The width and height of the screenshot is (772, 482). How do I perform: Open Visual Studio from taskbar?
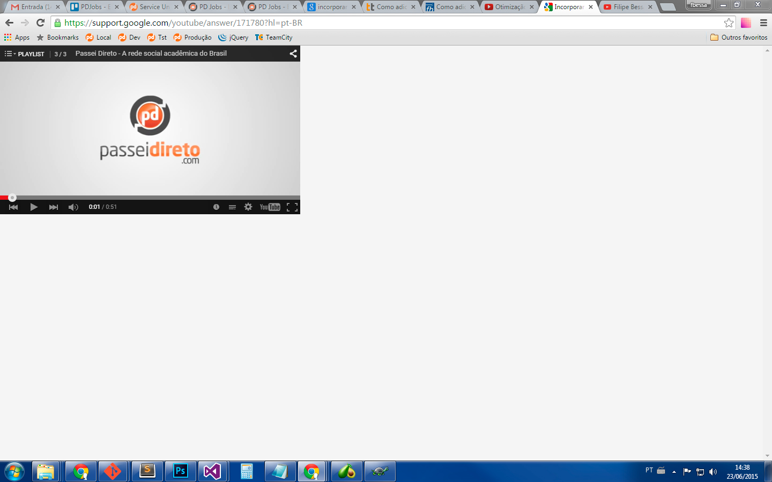212,472
